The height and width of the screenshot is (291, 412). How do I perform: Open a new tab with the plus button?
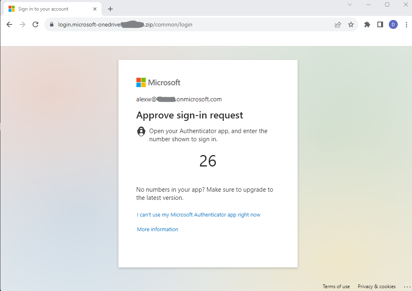[110, 9]
